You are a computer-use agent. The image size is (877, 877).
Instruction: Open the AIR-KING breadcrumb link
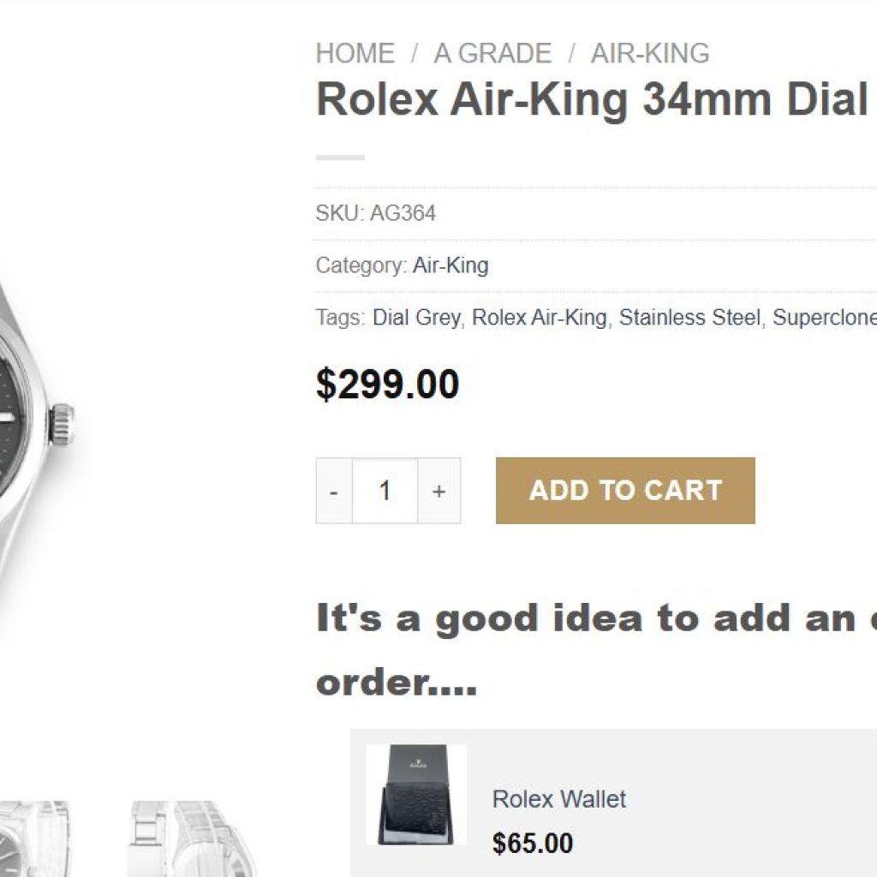[647, 53]
